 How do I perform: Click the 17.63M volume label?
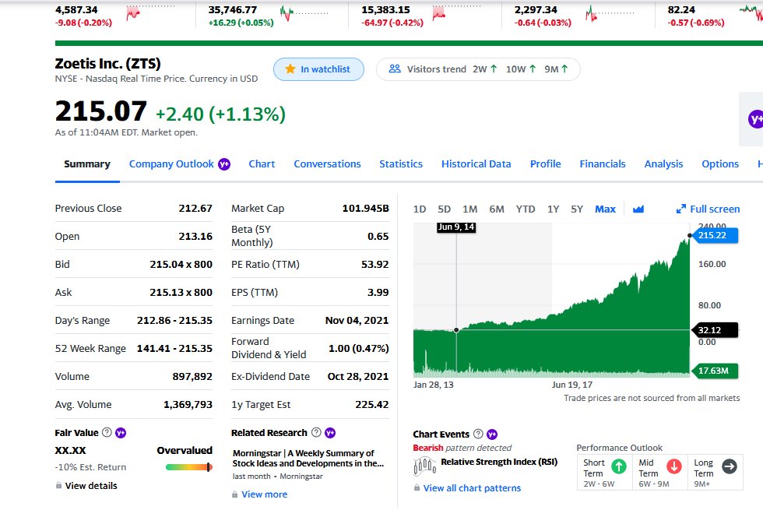point(715,371)
